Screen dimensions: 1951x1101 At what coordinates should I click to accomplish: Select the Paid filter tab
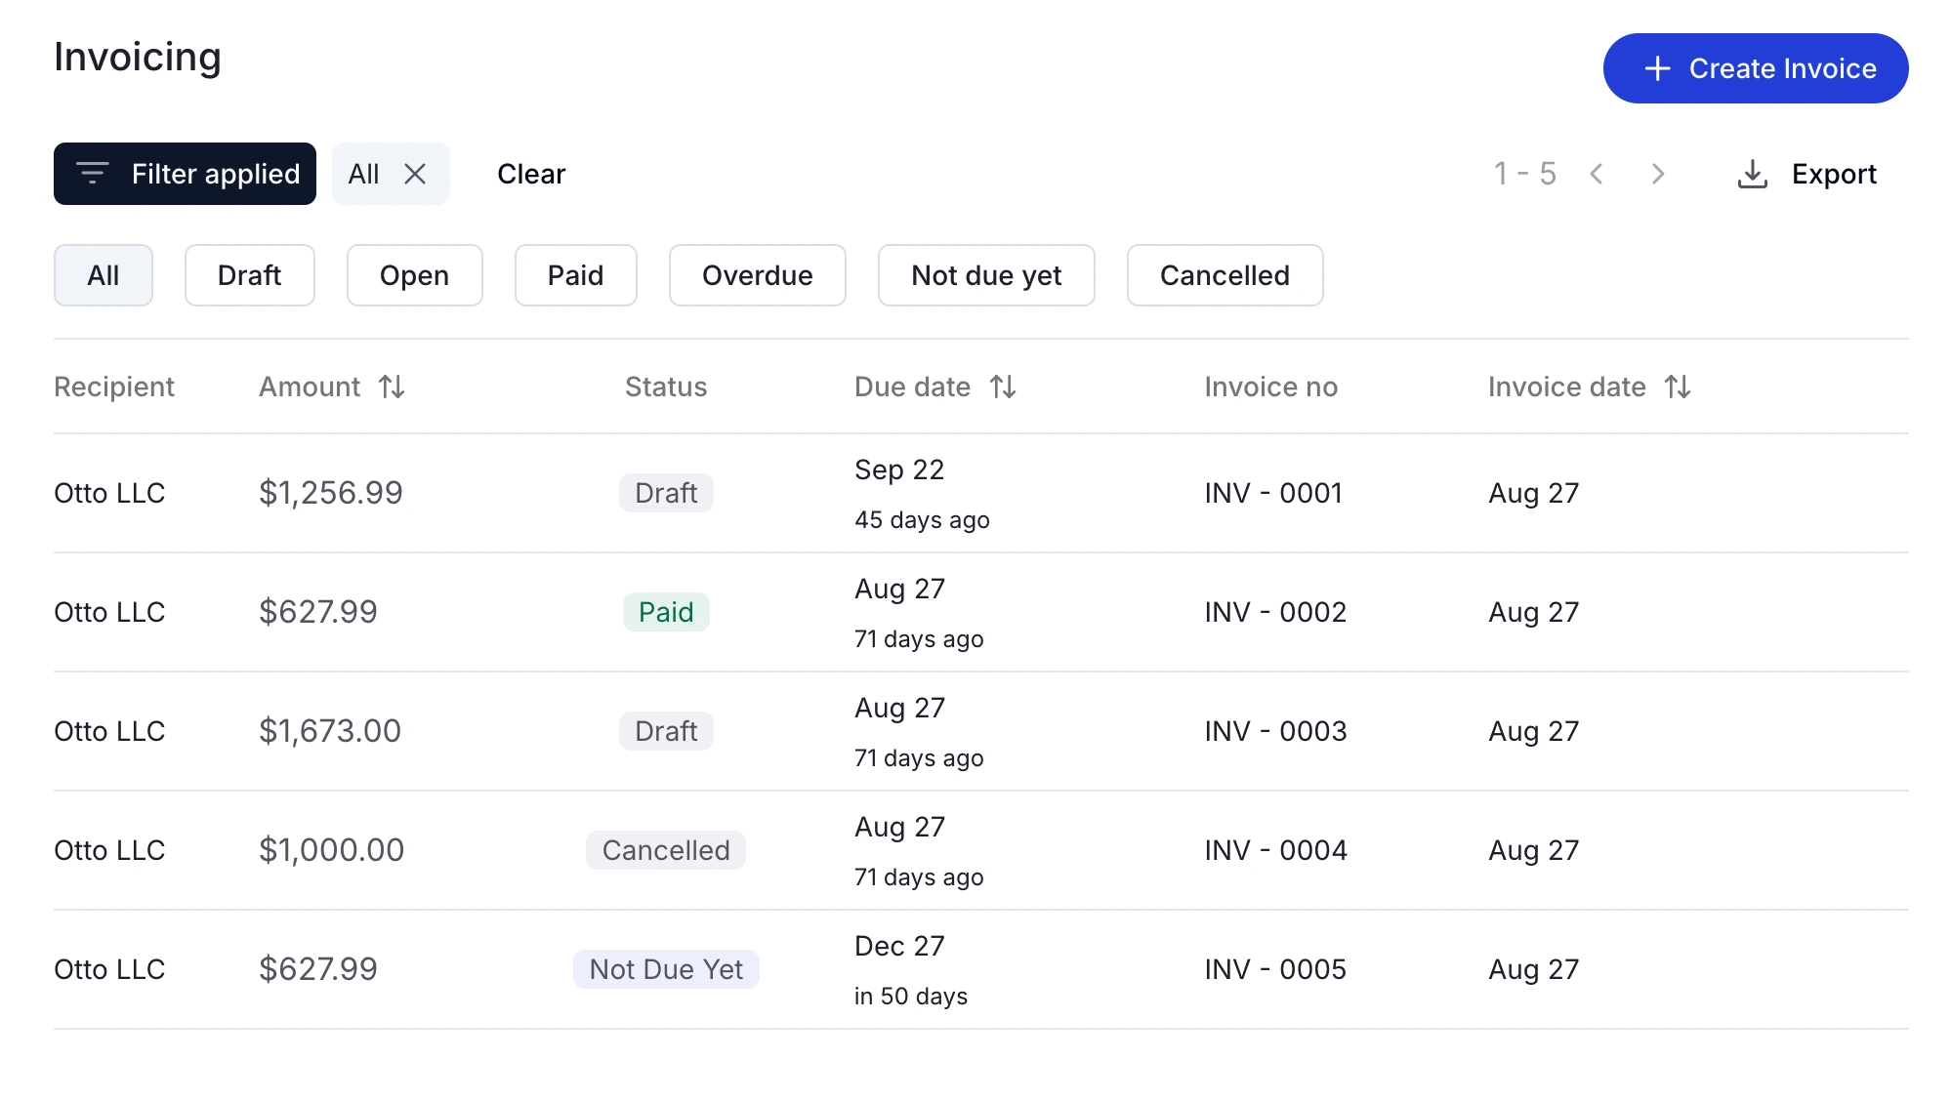(575, 274)
